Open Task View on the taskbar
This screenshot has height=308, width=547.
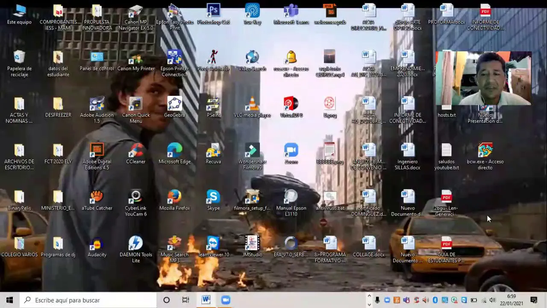tap(185, 300)
